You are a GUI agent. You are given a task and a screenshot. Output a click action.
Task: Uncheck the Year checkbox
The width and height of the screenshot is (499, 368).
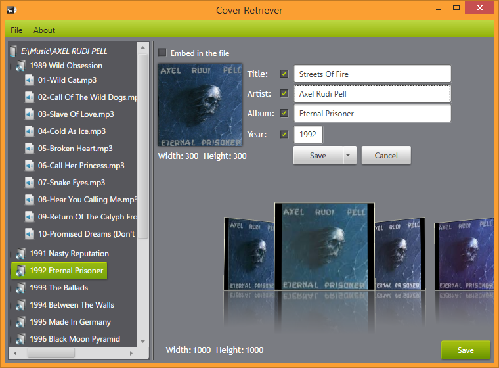284,134
